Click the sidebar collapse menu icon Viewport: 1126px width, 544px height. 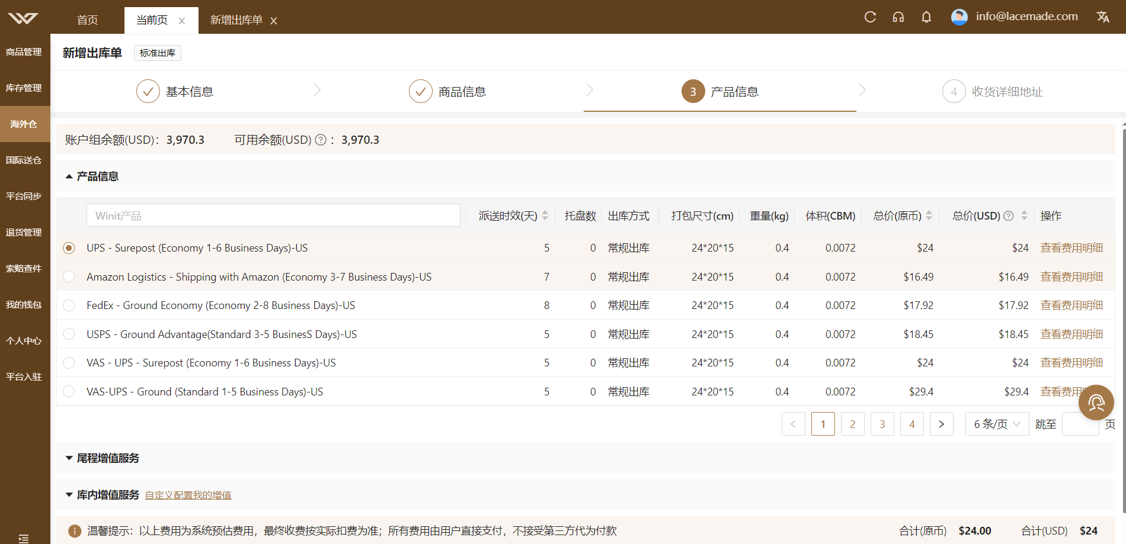24,538
